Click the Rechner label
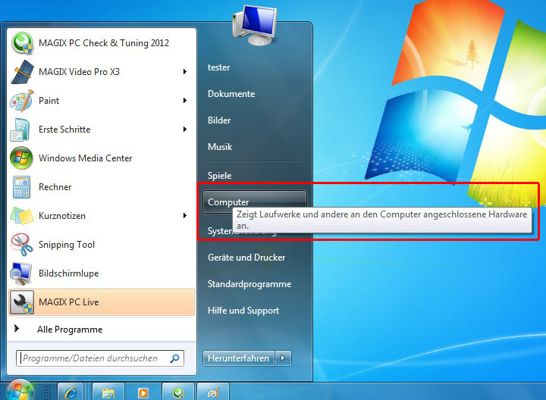Viewport: 546px width, 400px height. tap(55, 187)
